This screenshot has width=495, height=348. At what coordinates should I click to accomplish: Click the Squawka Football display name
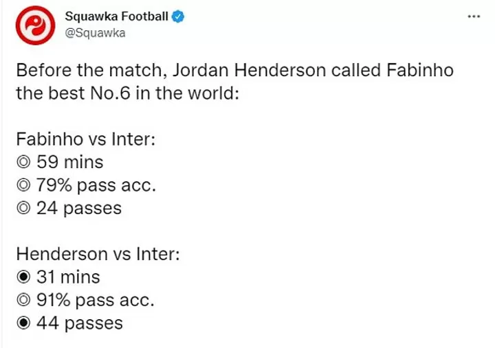click(115, 17)
